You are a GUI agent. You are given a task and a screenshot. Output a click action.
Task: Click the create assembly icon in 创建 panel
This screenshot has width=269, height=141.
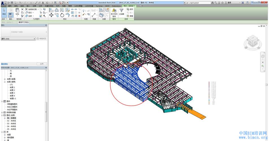[101, 10]
